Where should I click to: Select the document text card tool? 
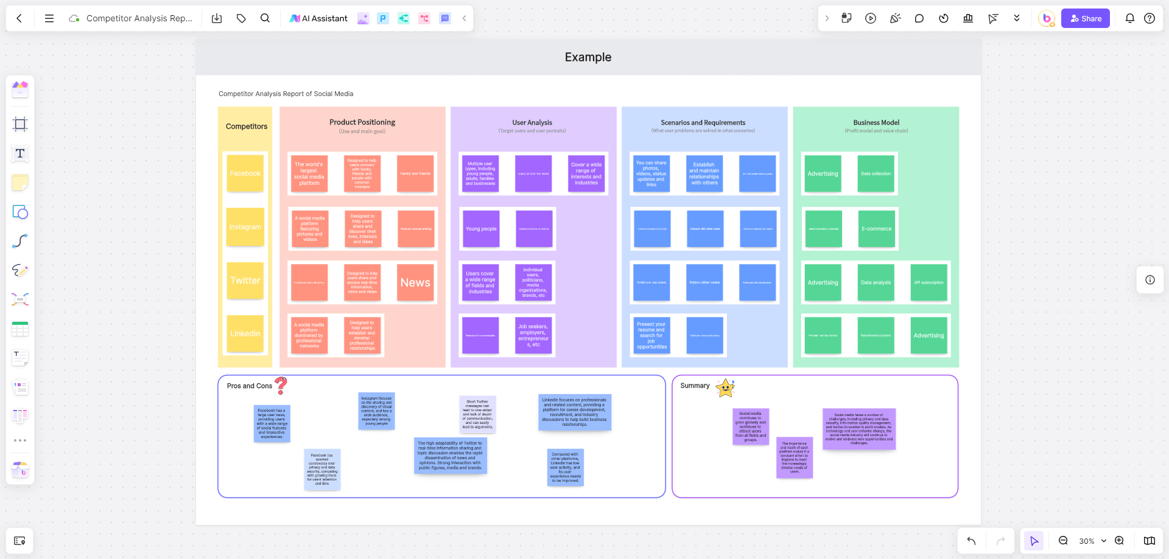20,358
